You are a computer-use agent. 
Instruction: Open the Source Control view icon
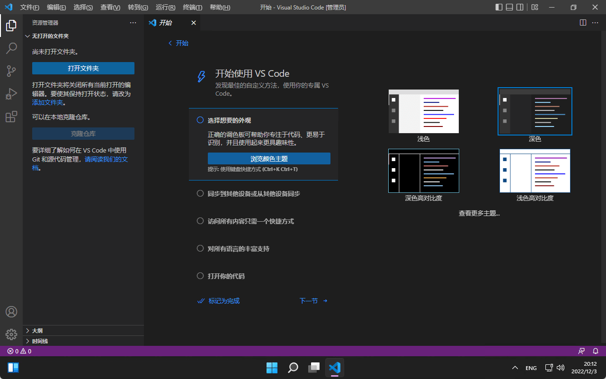11,71
